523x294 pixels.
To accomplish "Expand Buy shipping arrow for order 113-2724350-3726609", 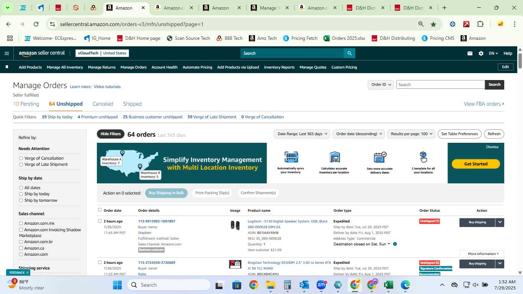I will coord(500,264).
